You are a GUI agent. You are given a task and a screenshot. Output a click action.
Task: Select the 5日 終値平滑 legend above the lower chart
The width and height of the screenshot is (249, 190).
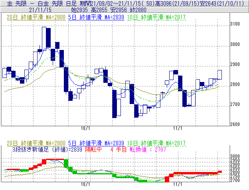click(96, 143)
